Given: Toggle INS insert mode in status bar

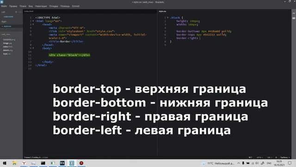Looking at the screenshot, I should point(250,157).
